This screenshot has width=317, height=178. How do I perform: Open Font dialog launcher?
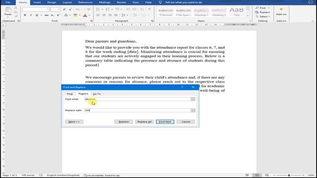click(91, 21)
